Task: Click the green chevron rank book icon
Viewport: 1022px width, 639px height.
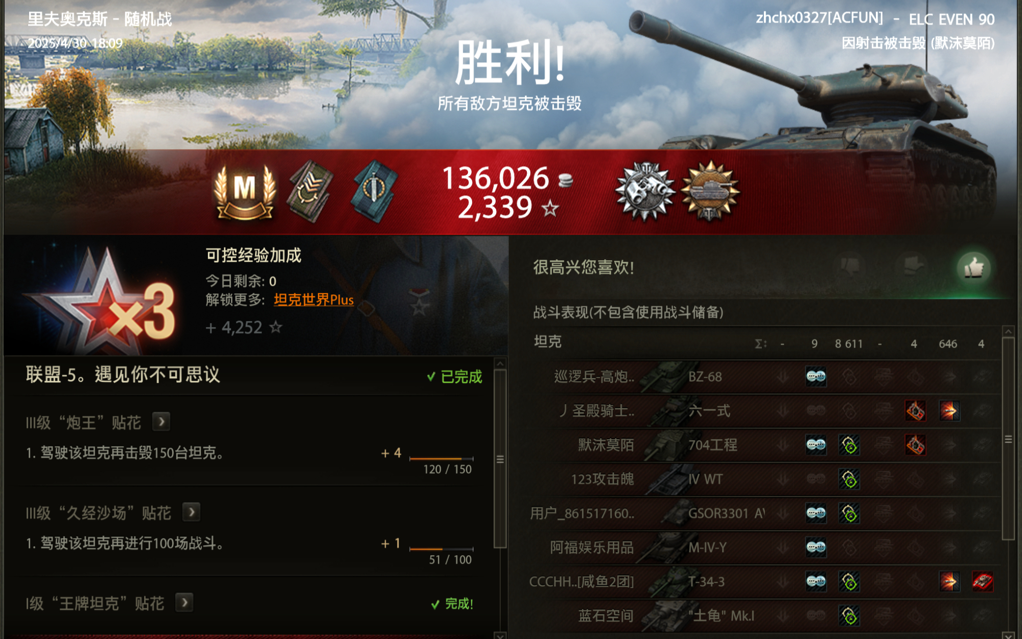Action: point(311,191)
